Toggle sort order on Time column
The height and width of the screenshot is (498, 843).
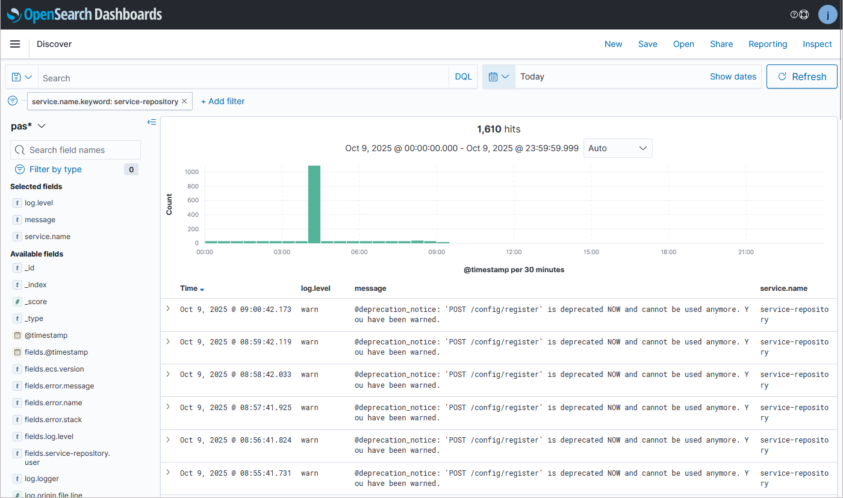(x=202, y=290)
